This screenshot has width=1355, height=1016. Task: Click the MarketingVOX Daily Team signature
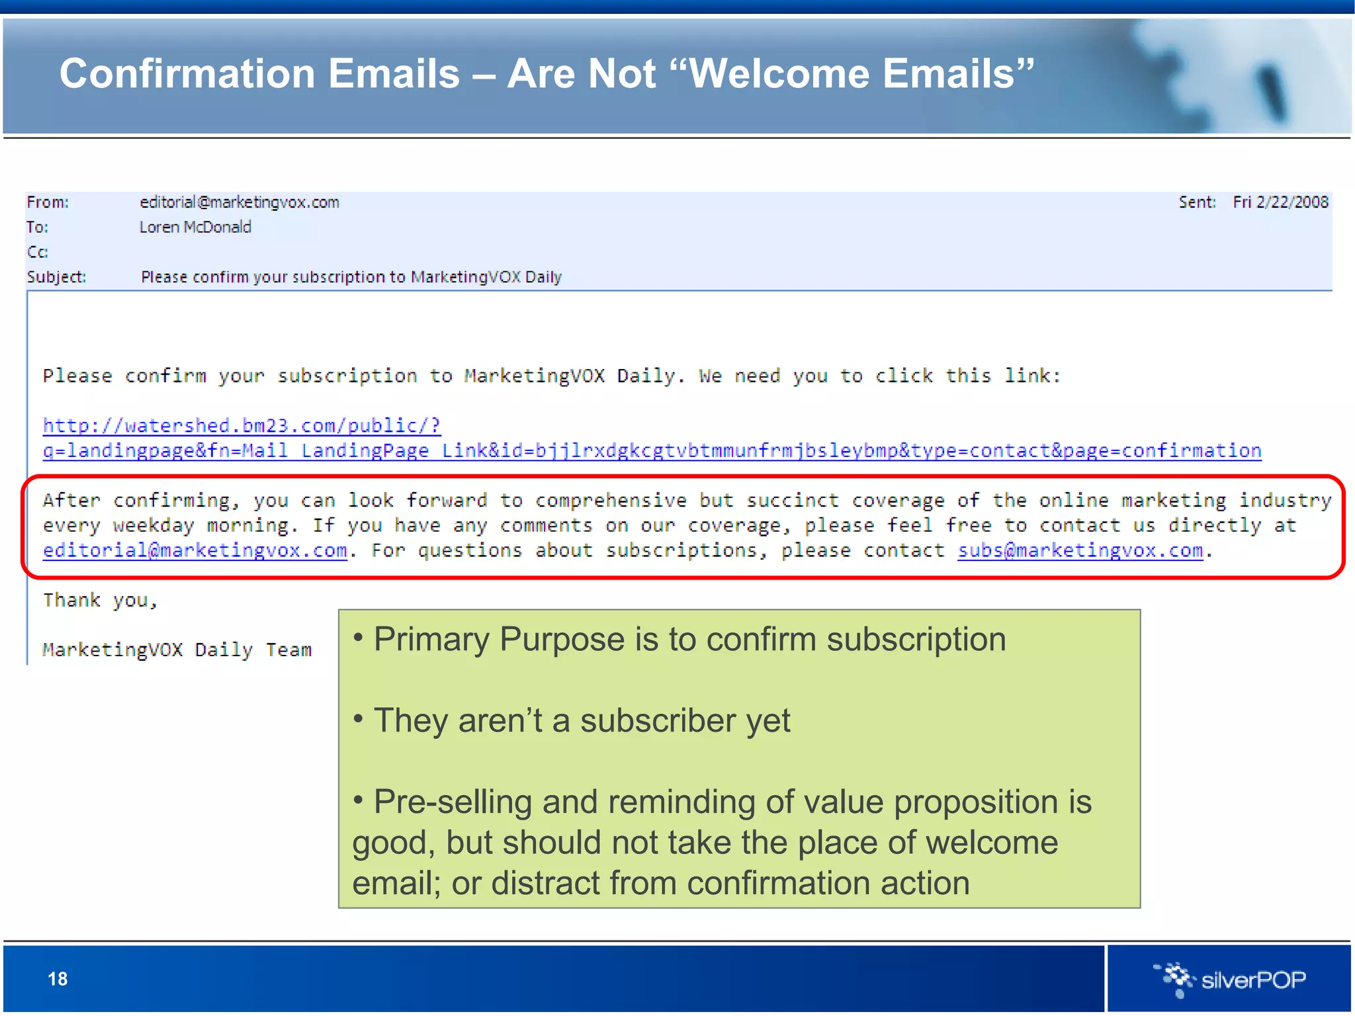click(x=177, y=650)
